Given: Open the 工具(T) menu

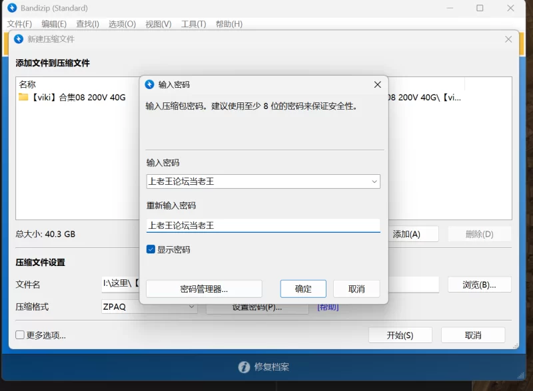Looking at the screenshot, I should pos(193,24).
